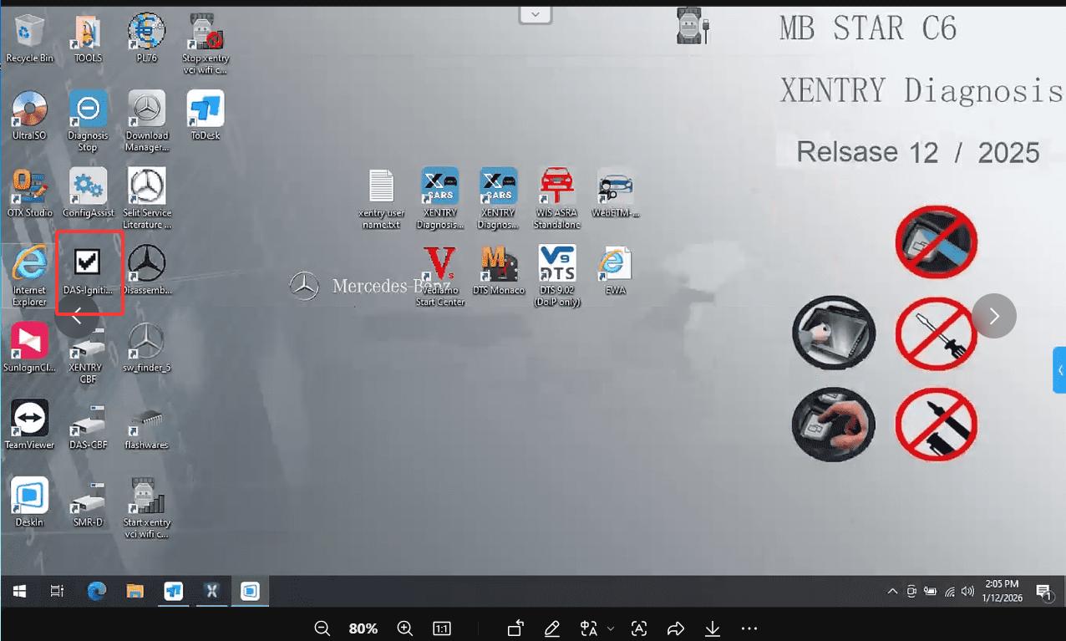The image size is (1066, 641).
Task: Click the Windows Start button
Action: click(19, 592)
